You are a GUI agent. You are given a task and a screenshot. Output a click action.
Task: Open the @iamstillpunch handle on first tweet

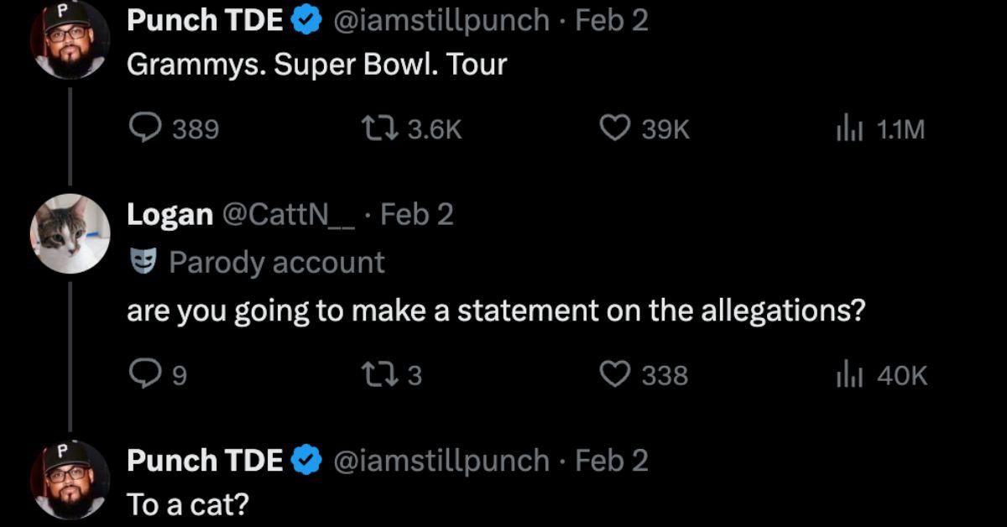pos(441,21)
